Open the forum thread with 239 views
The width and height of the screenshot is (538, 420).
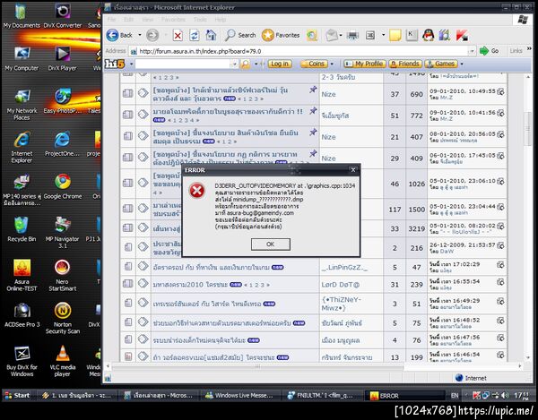190,285
